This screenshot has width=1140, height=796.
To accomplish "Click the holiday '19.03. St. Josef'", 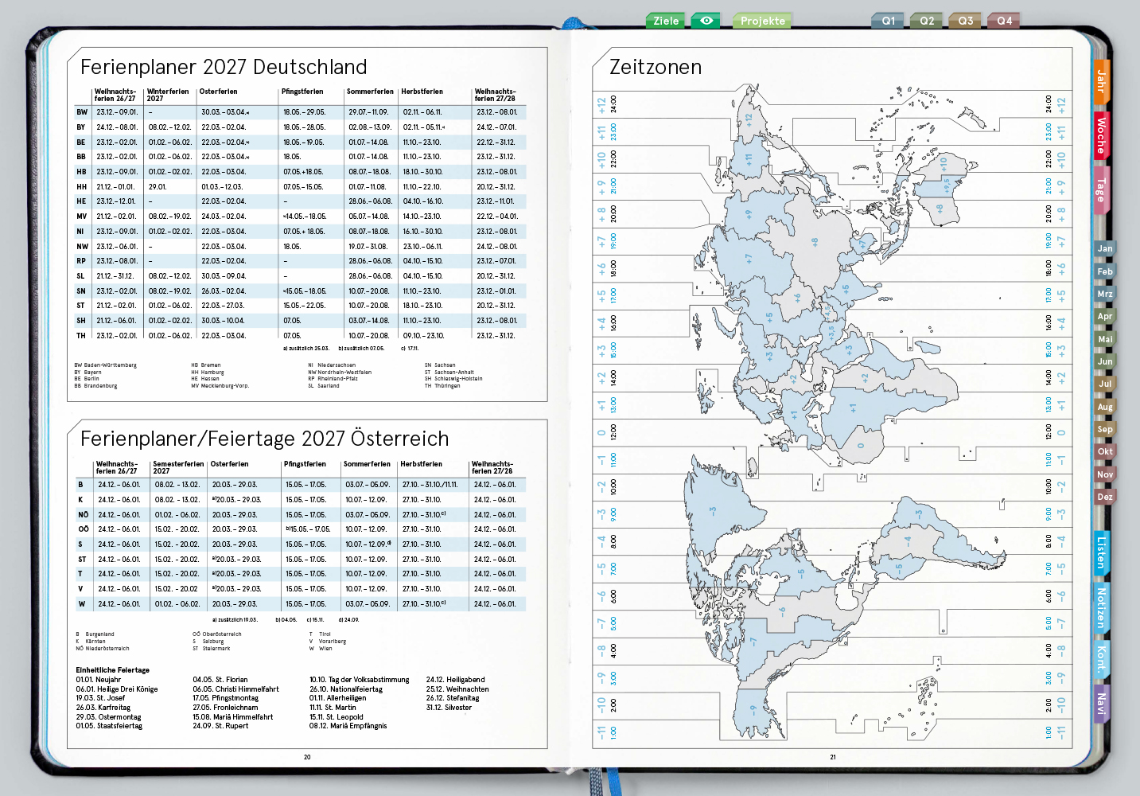I will [100, 698].
